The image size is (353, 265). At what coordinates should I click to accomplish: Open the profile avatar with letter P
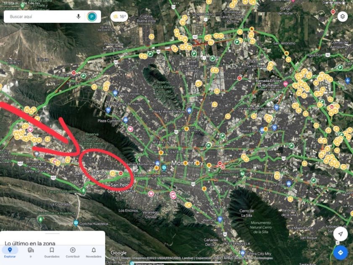click(x=92, y=16)
